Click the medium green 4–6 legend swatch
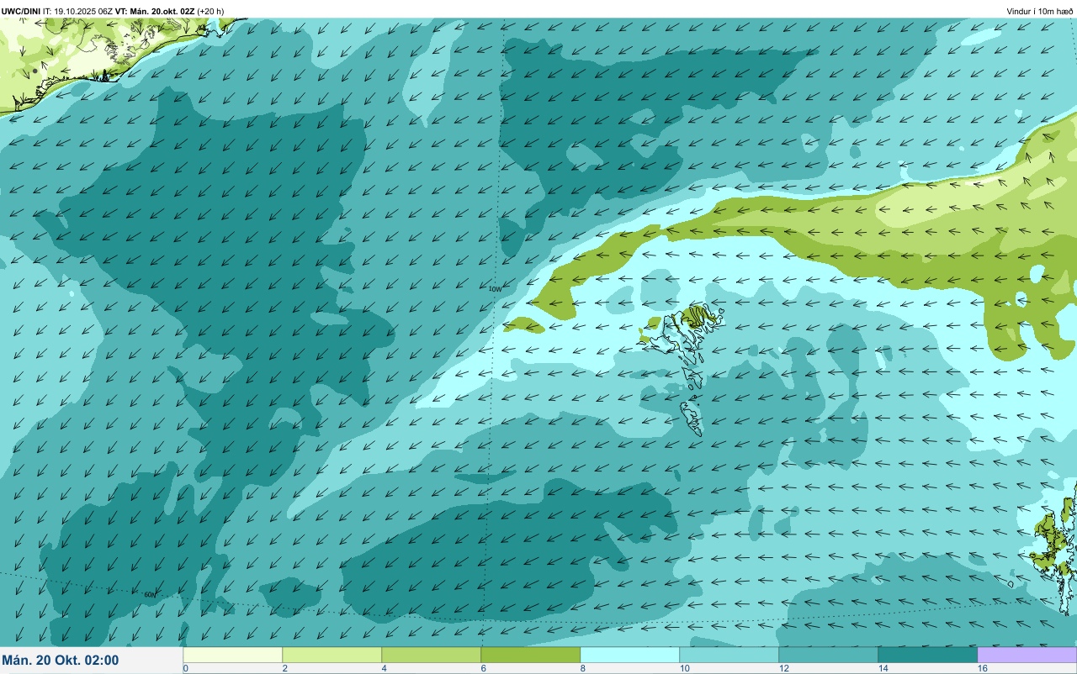 (431, 655)
